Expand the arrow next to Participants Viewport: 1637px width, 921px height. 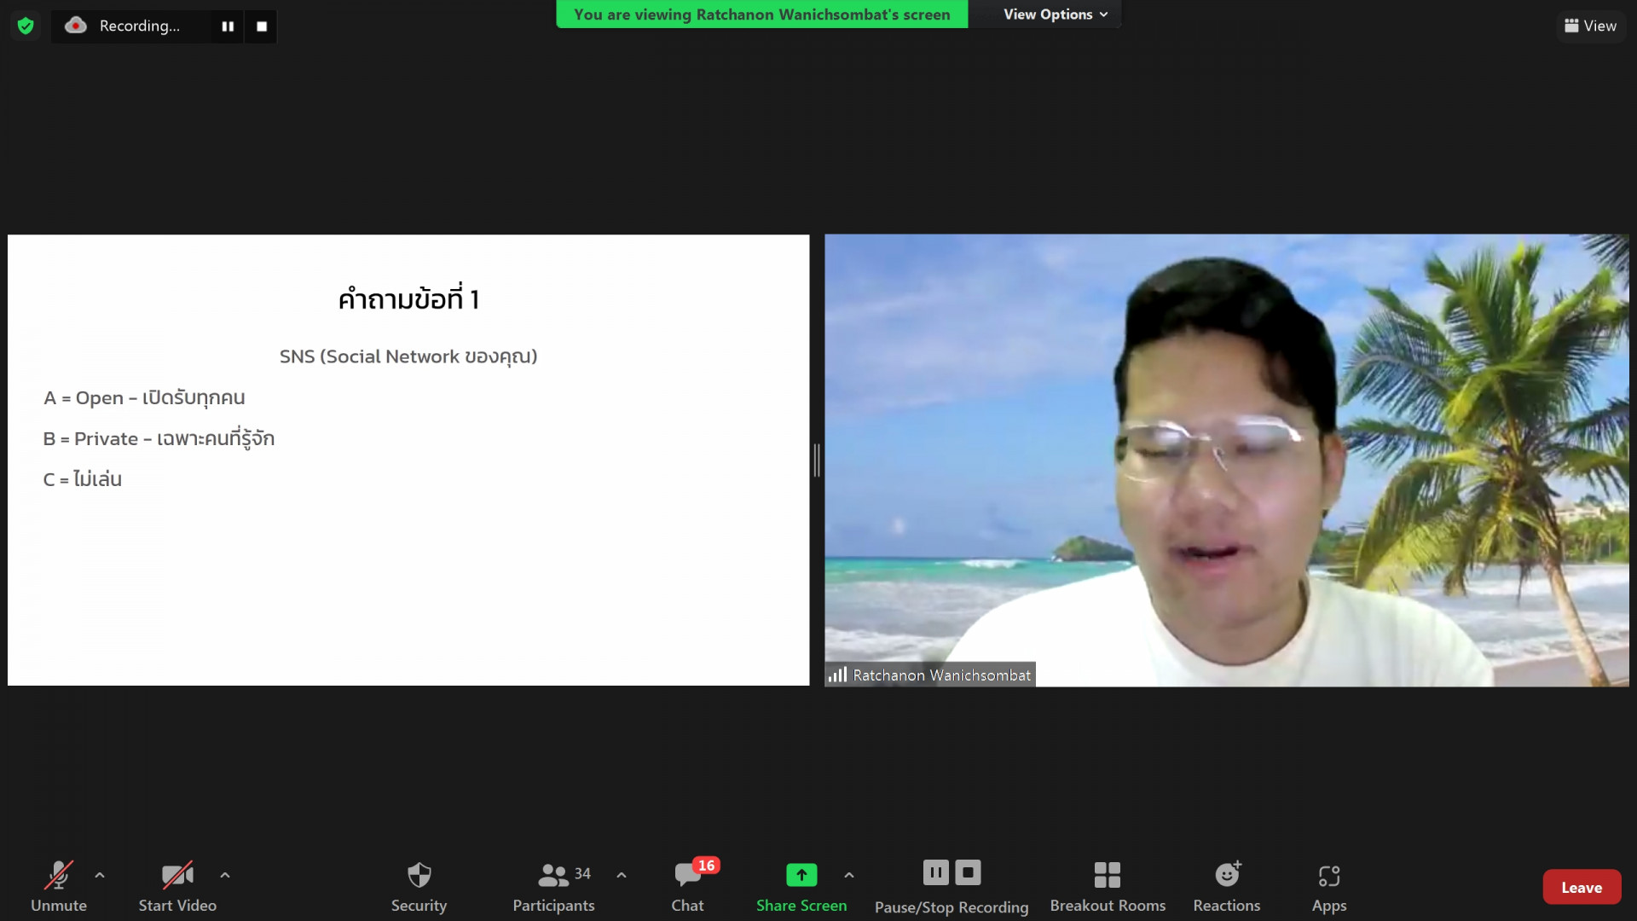click(622, 875)
